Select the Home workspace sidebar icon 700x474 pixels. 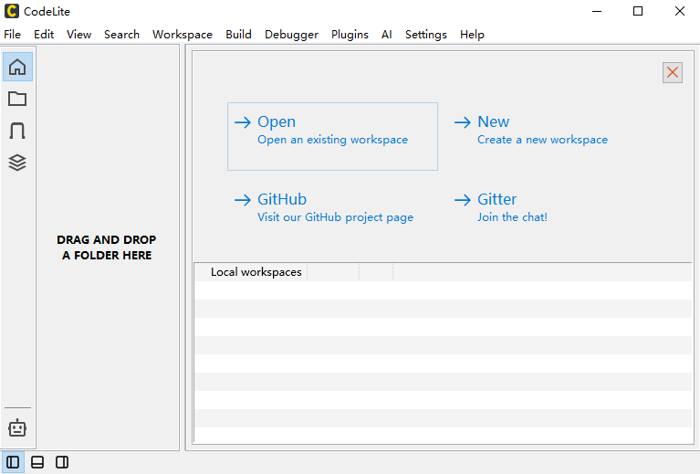click(17, 67)
